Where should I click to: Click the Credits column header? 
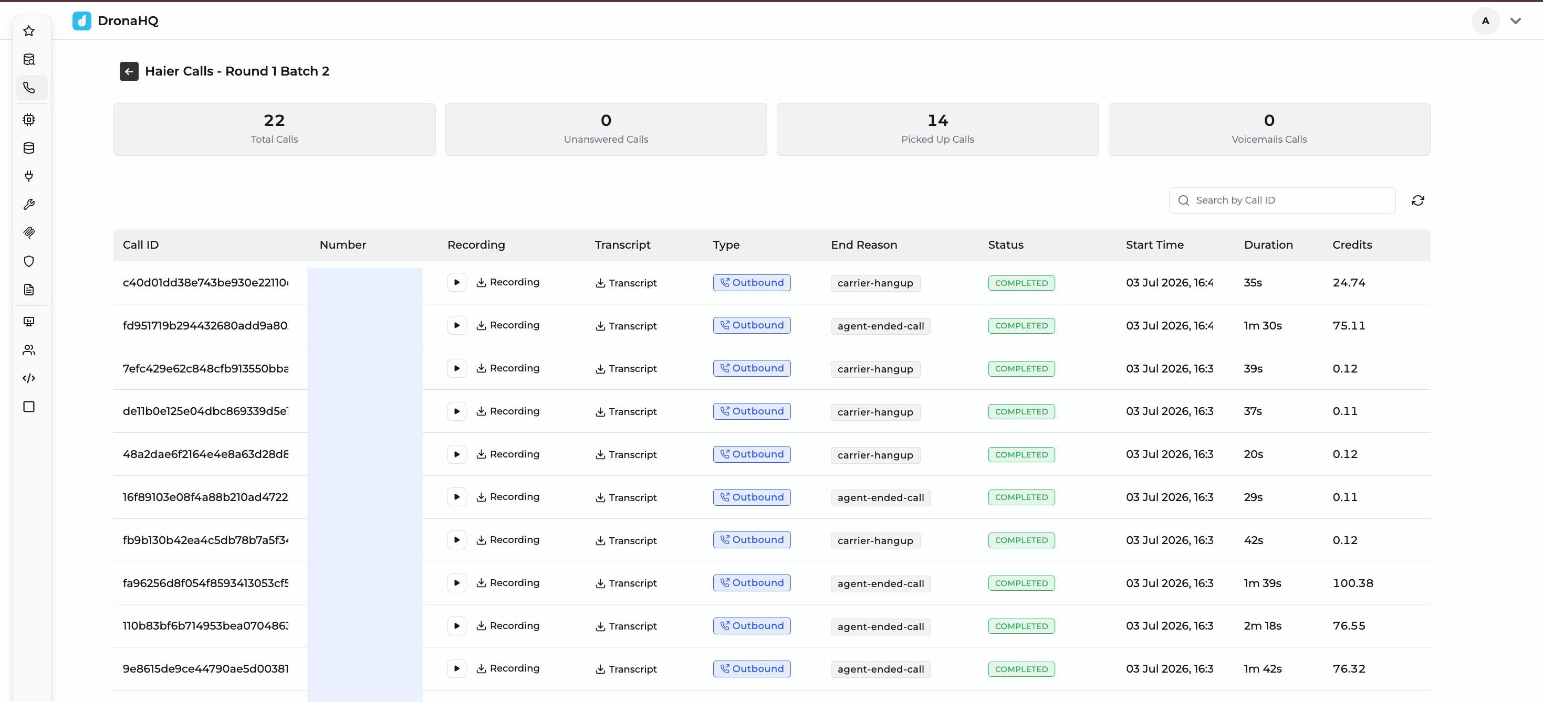(x=1352, y=246)
